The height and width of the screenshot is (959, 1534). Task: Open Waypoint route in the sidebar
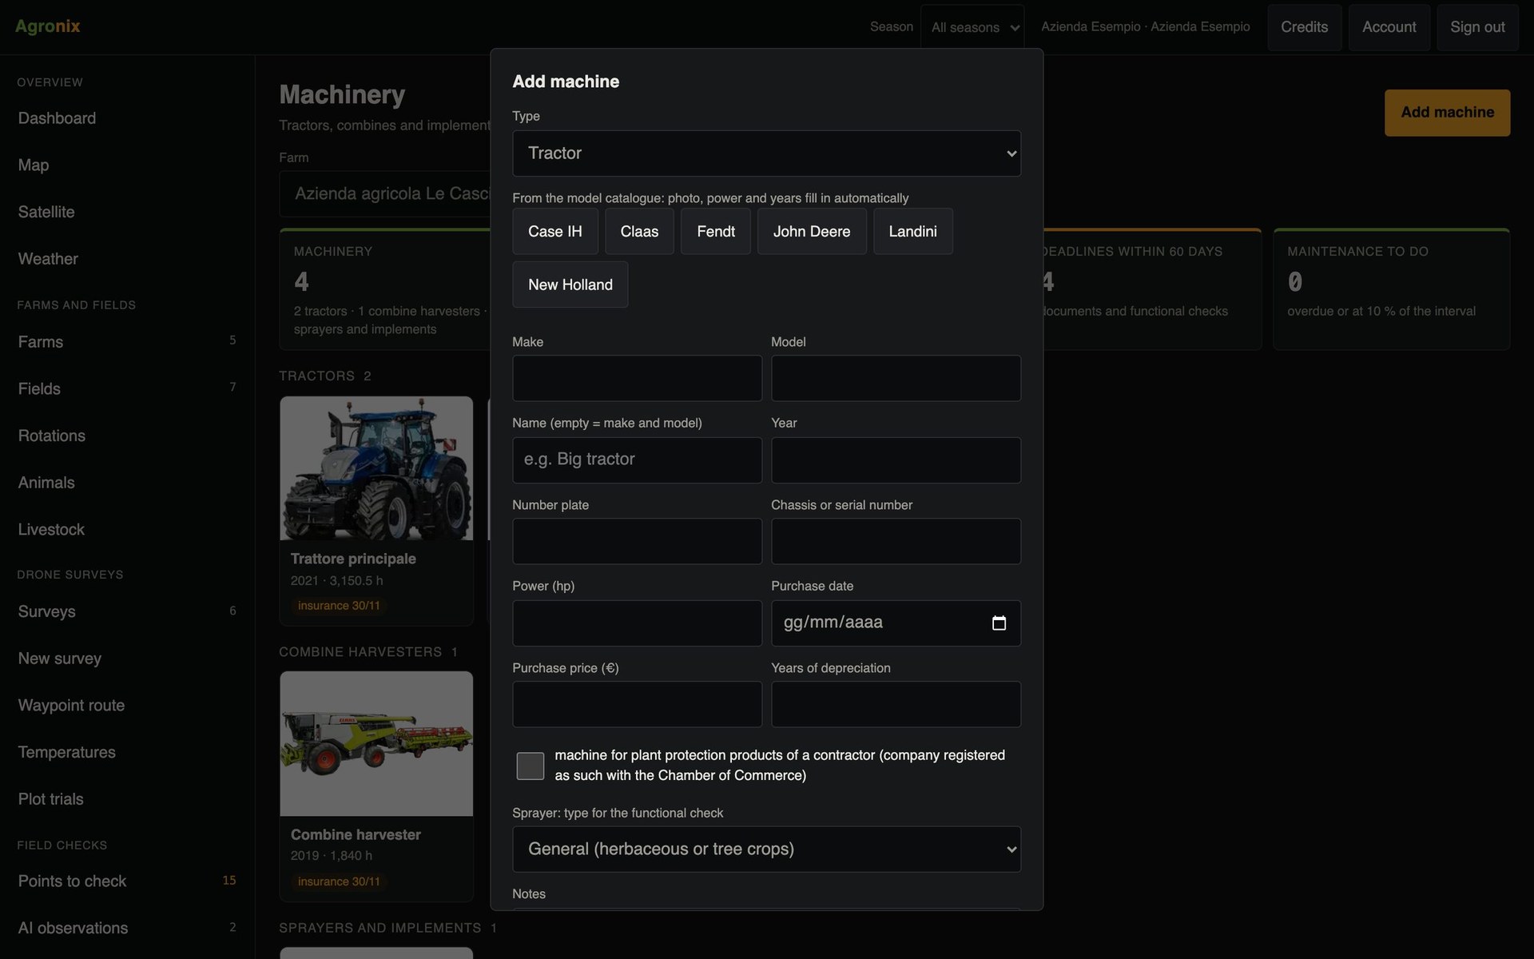71,706
